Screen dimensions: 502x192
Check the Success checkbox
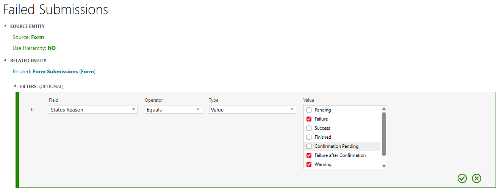click(309, 128)
